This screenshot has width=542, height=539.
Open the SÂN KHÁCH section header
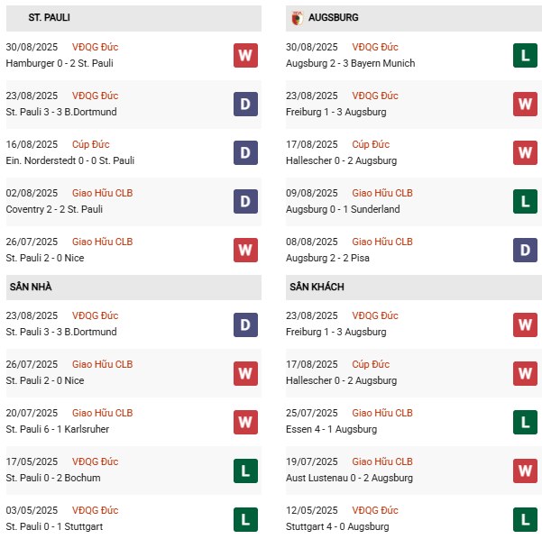coord(414,288)
